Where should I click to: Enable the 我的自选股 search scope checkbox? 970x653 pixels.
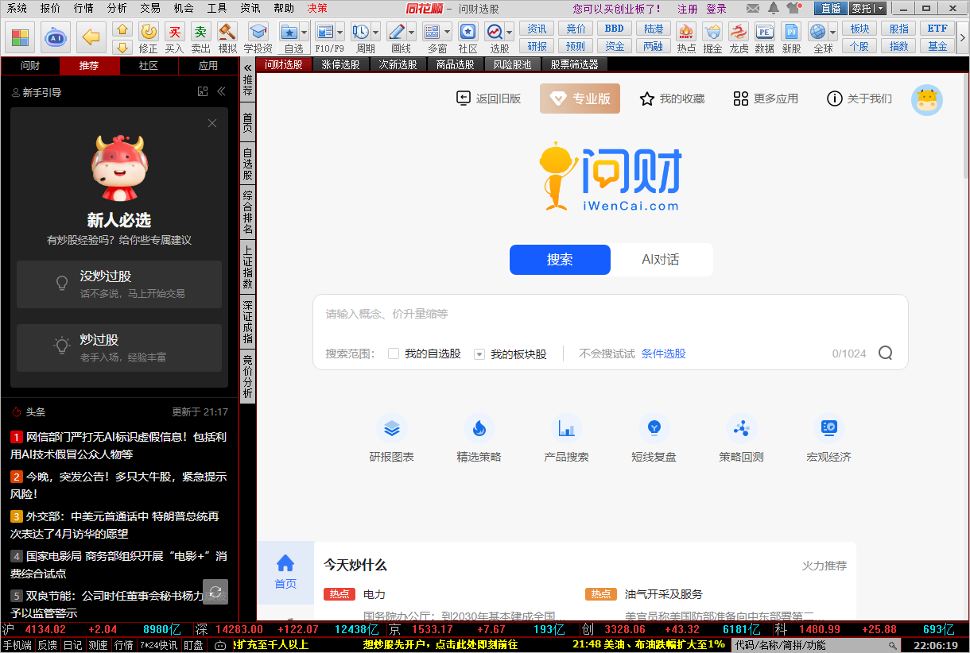point(393,354)
